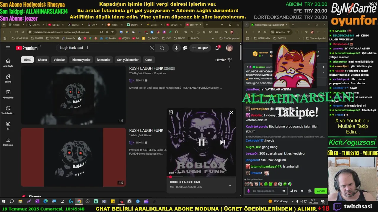The width and height of the screenshot is (378, 212).
Task: Open Ana Sayfa in the YouTube sidebar
Action: tap(8, 63)
